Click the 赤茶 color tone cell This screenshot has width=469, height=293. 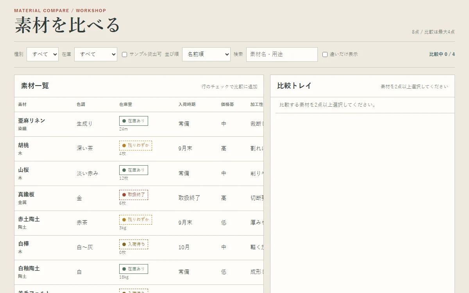point(82,223)
